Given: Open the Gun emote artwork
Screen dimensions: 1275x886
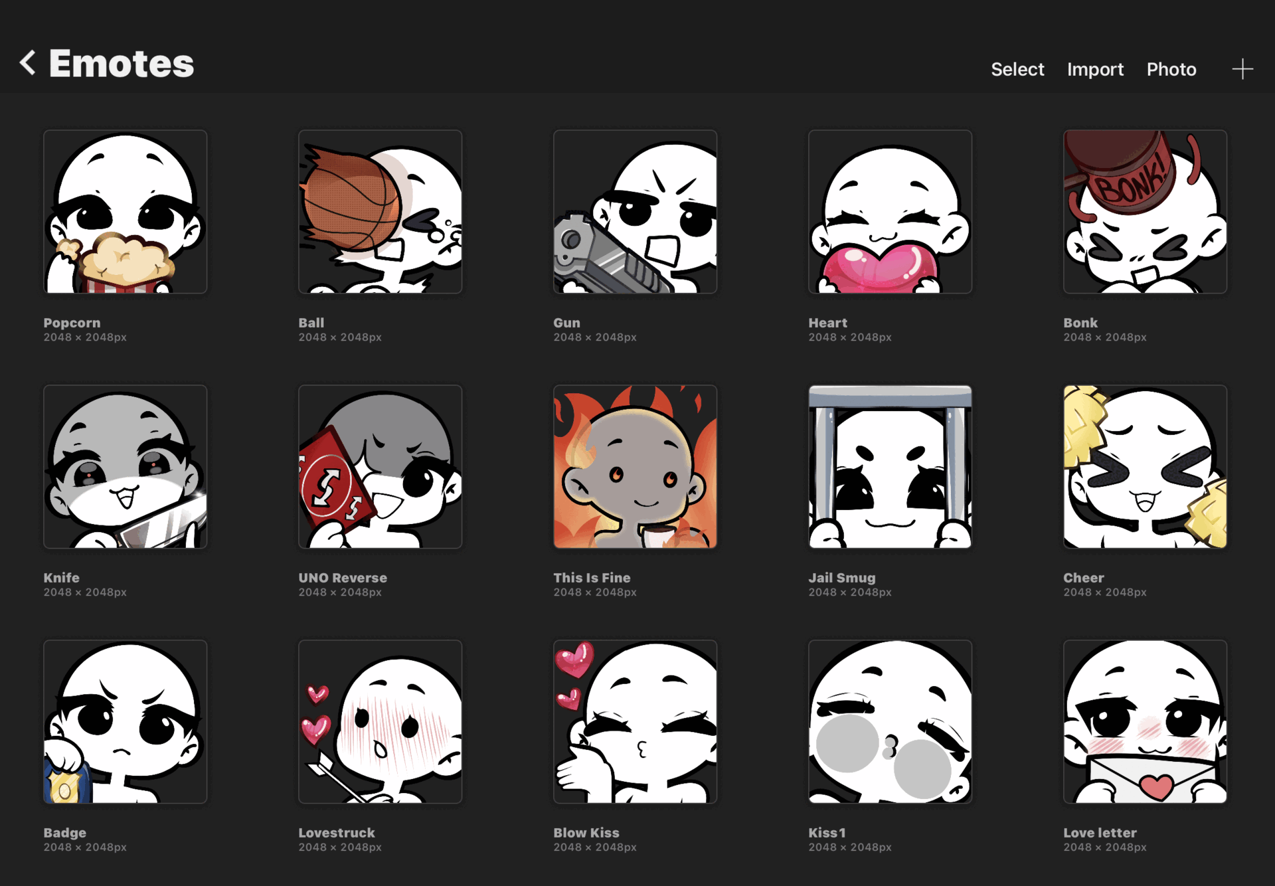Looking at the screenshot, I should click(x=636, y=212).
